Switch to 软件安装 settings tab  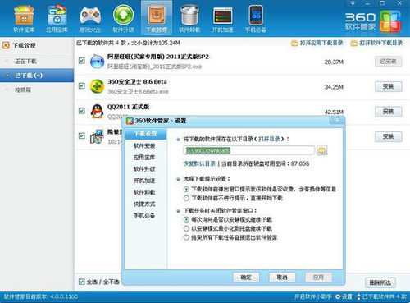point(144,146)
